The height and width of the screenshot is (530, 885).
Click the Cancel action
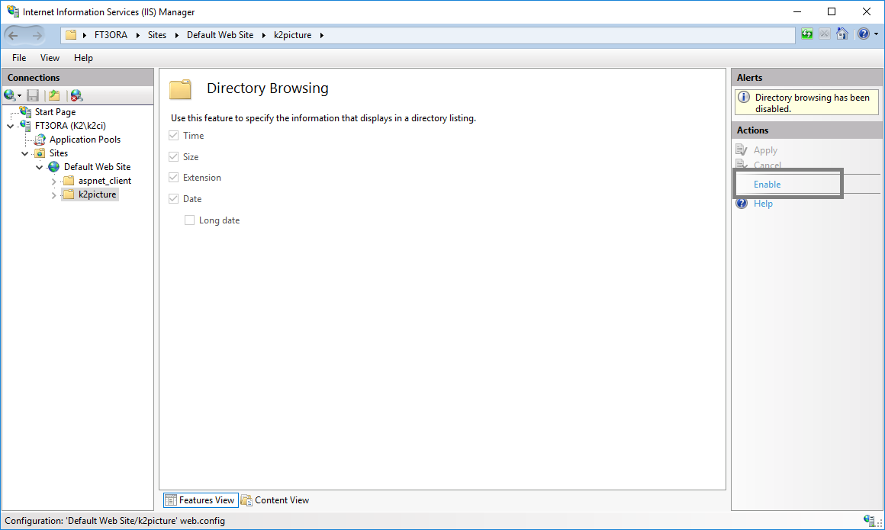(x=767, y=165)
